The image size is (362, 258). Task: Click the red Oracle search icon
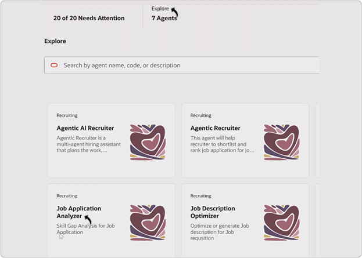click(x=54, y=65)
